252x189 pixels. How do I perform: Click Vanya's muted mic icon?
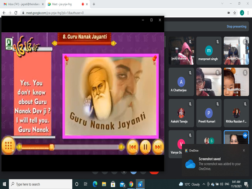[x=190, y=135]
